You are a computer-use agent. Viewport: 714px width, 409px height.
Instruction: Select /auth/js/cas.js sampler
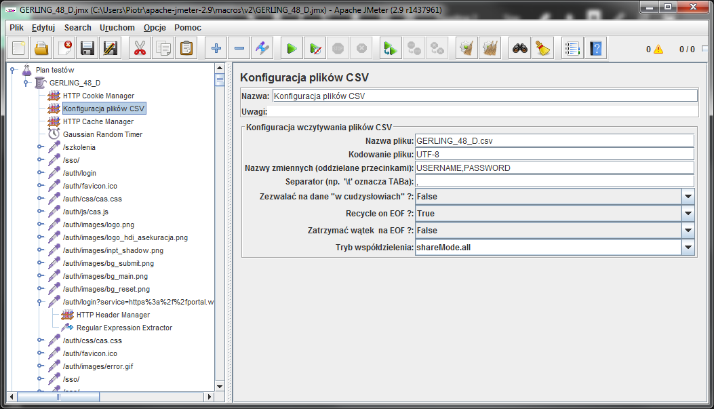85,212
